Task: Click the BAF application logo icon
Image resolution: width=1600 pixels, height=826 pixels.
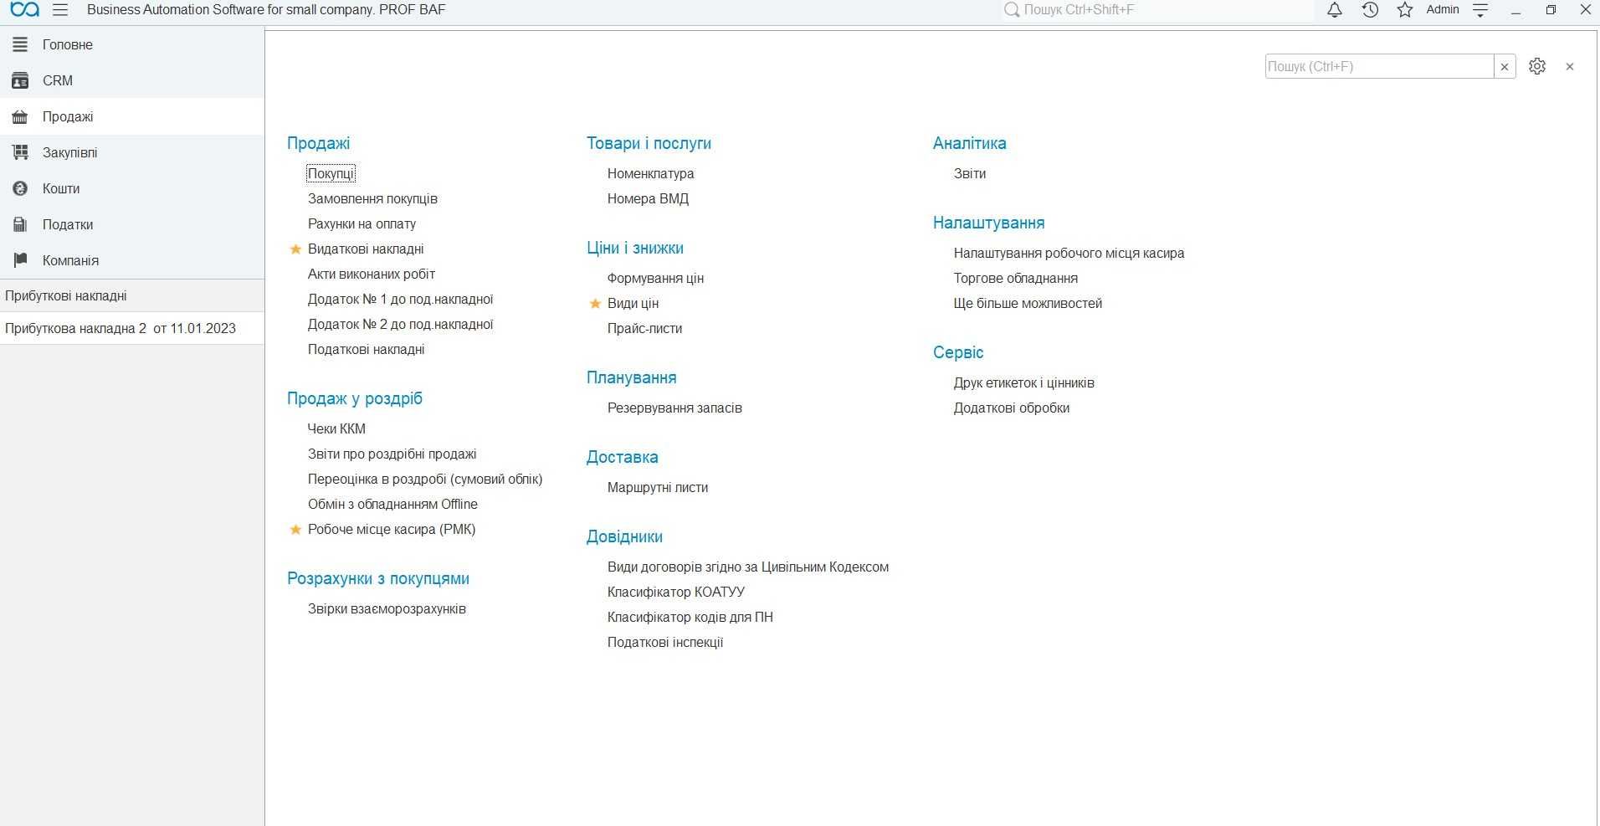Action: [x=25, y=10]
